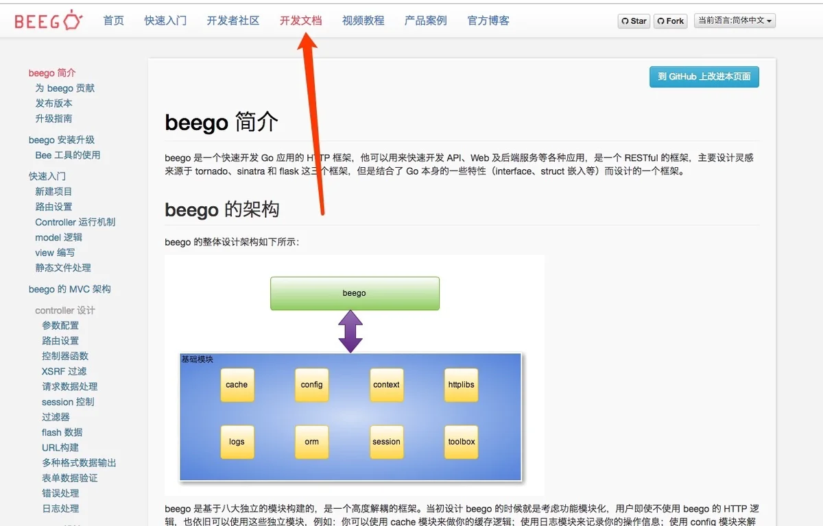This screenshot has height=526, width=823.
Task: Open the 首页 nav item
Action: pos(114,21)
